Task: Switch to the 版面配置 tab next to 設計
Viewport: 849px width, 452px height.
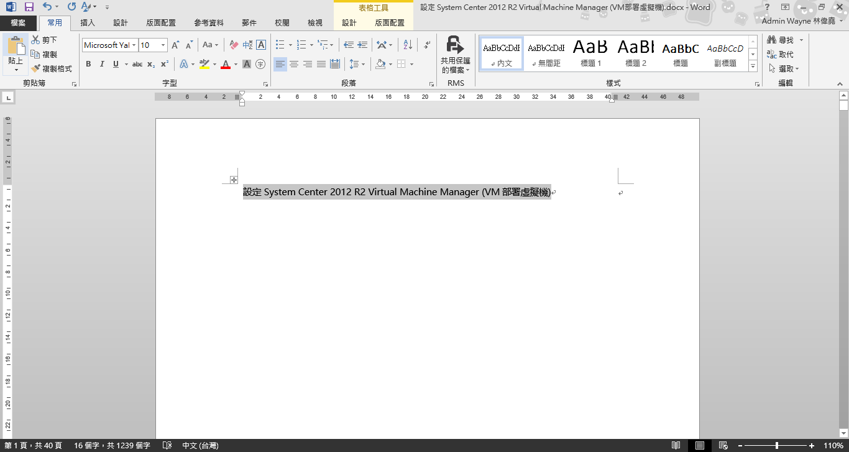Action: [x=161, y=23]
